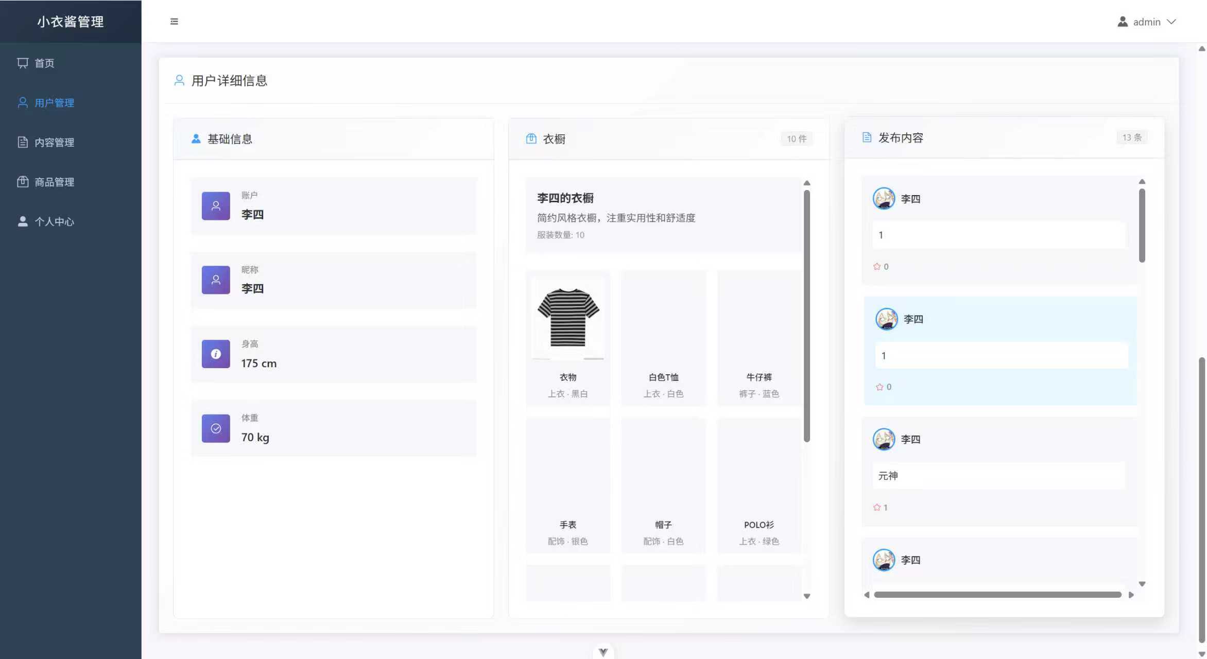Expand the down-arrow at page bottom
1207x659 pixels.
coord(603,652)
